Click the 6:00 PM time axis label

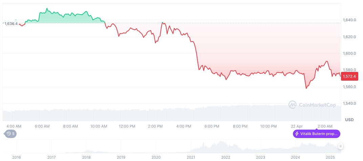click(x=212, y=126)
